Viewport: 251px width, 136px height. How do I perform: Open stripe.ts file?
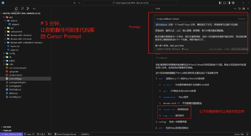(15, 25)
